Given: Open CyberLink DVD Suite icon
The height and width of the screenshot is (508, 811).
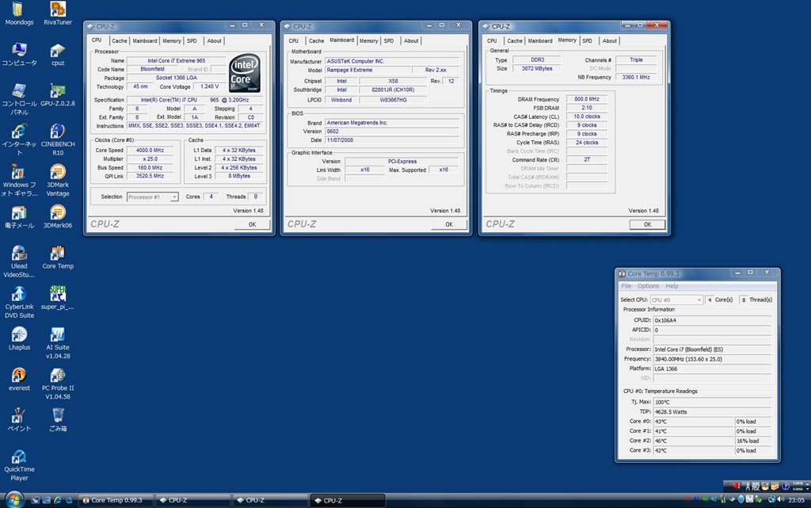Looking at the screenshot, I should 19,302.
